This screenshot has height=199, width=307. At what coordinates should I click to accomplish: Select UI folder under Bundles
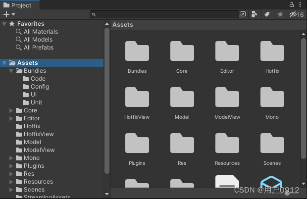click(x=34, y=95)
